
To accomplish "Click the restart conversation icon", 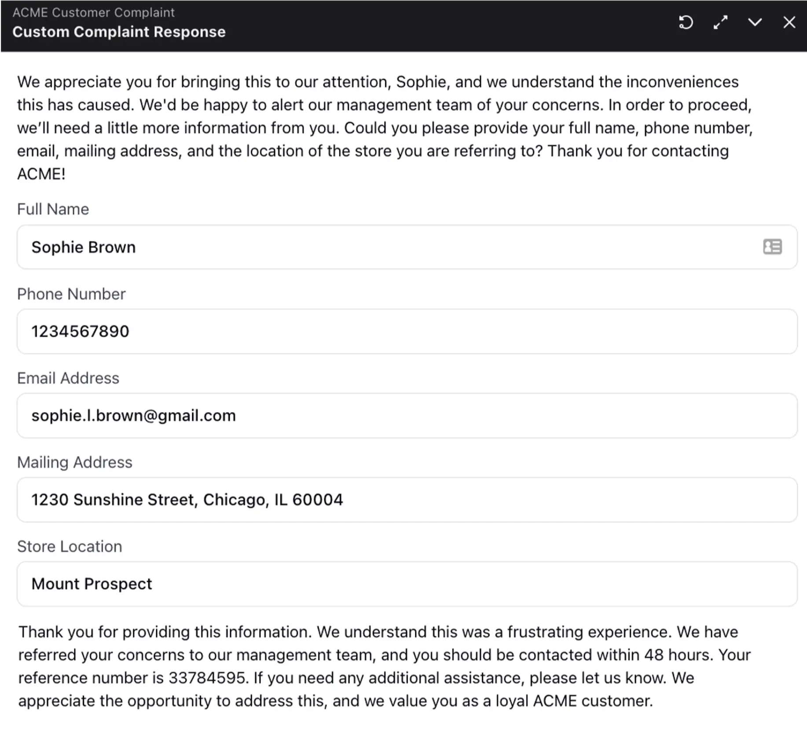I will (686, 22).
